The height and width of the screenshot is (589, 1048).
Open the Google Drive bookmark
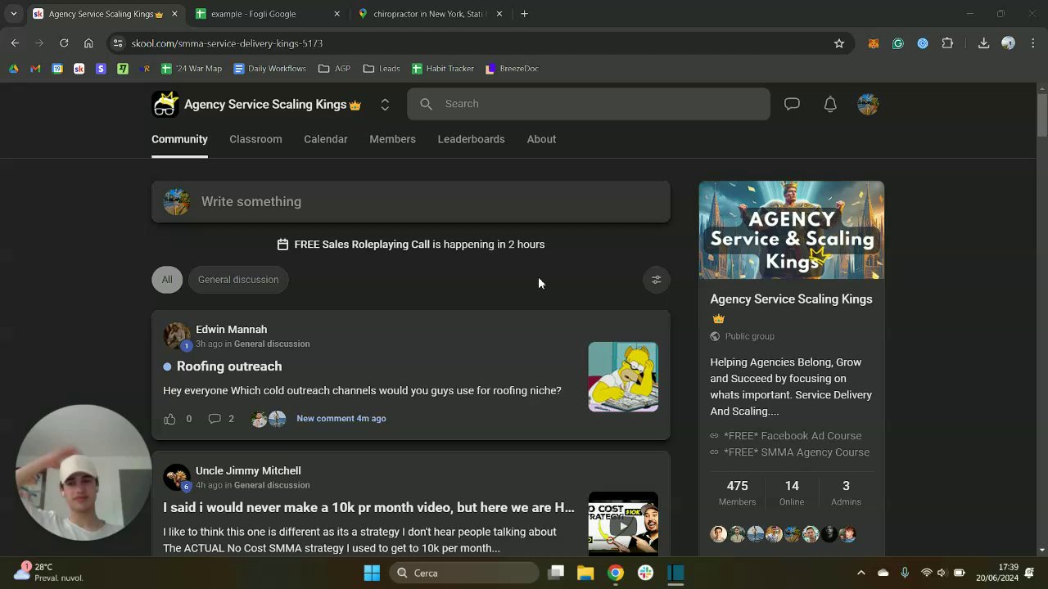pyautogui.click(x=14, y=69)
